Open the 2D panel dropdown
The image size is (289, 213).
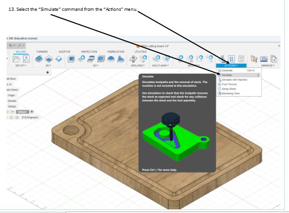click(48, 66)
